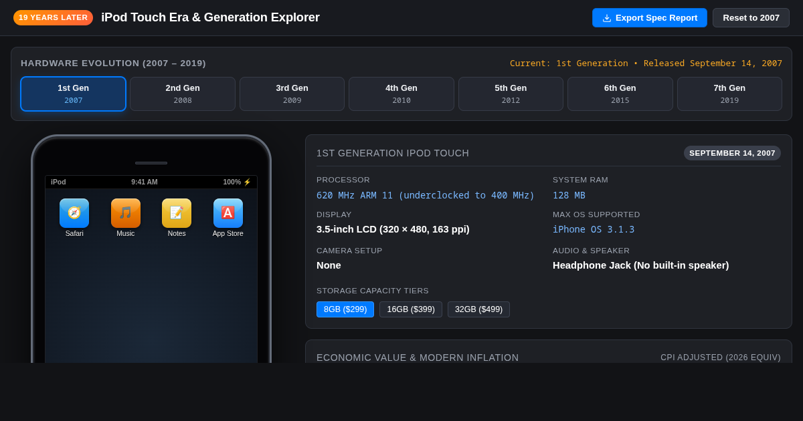Open the Notes app icon
Viewport: 803px width, 421px height.
(x=177, y=213)
